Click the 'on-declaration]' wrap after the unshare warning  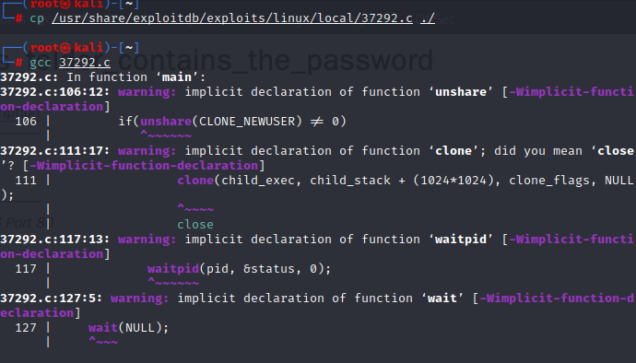(55, 107)
